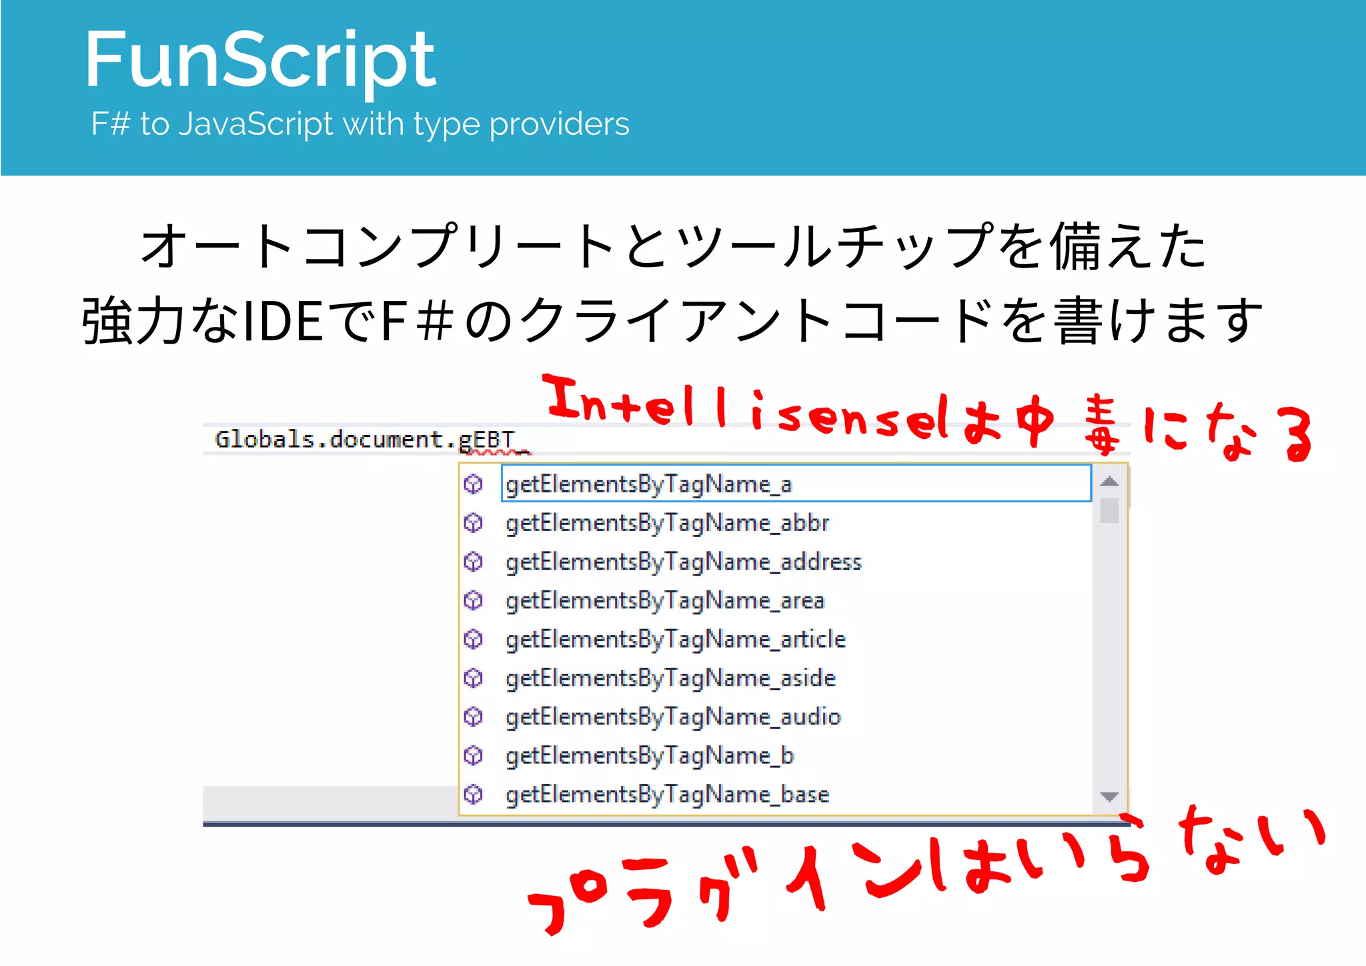Click the method icon beside getElementsByTagName_a
This screenshot has width=1366, height=966.
point(473,484)
